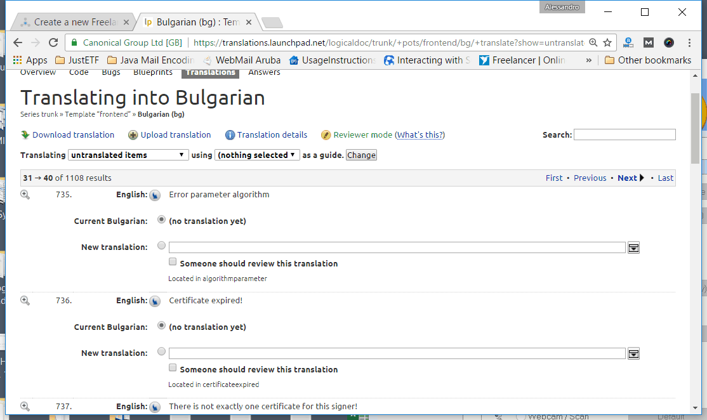Screen dimensions: 707x420
Task: Go to the Next results page
Action: (630, 178)
